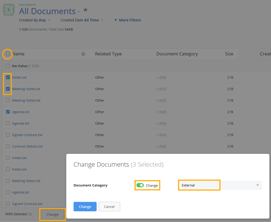Open the Created Date All Time filter
Image resolution: width=271 pixels, height=222 pixels.
82,20
